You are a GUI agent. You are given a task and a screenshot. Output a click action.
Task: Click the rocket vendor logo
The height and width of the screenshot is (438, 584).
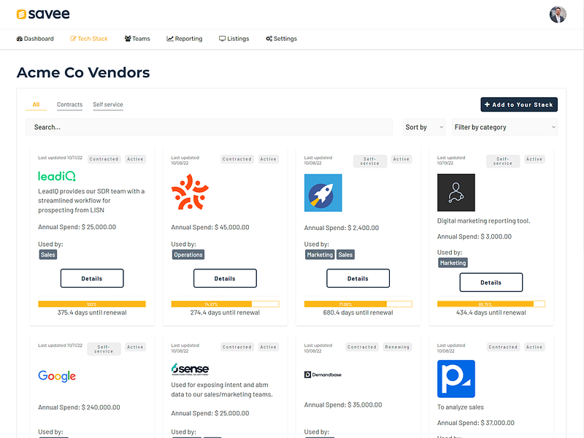pos(323,193)
